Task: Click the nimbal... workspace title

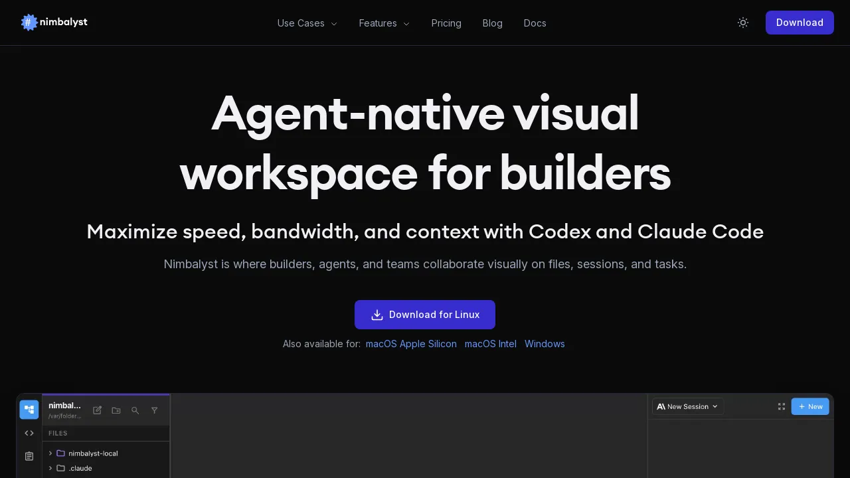Action: click(64, 405)
